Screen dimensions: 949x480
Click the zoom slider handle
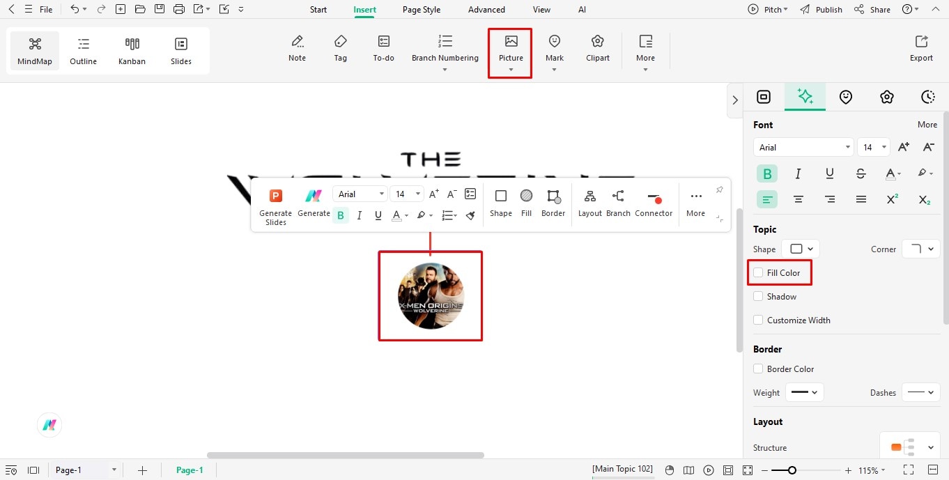[792, 470]
